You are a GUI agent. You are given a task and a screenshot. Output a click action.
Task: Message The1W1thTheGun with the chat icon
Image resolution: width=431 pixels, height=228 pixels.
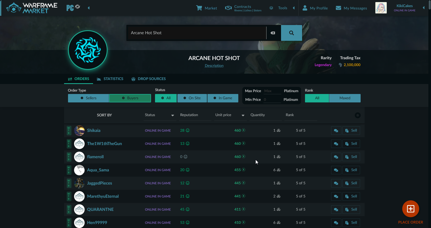[336, 144]
